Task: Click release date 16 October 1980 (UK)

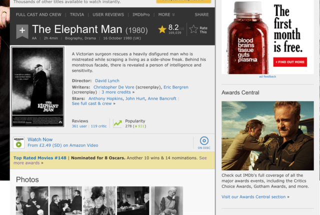Action: coord(122,38)
